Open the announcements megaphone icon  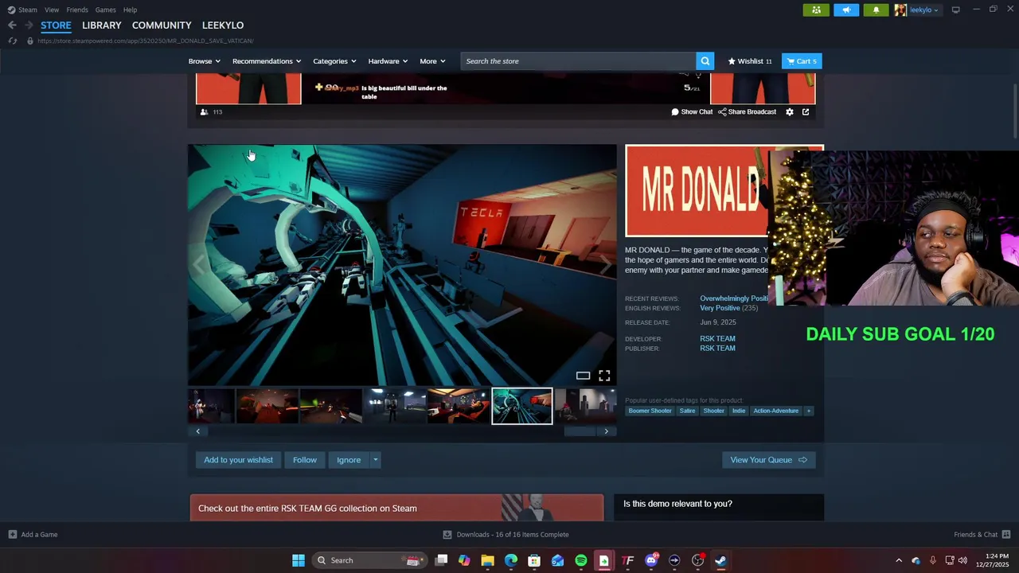point(846,10)
